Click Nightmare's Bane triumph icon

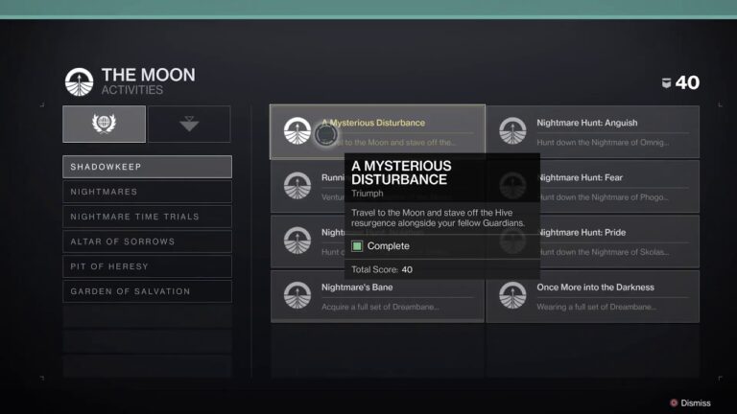(297, 295)
